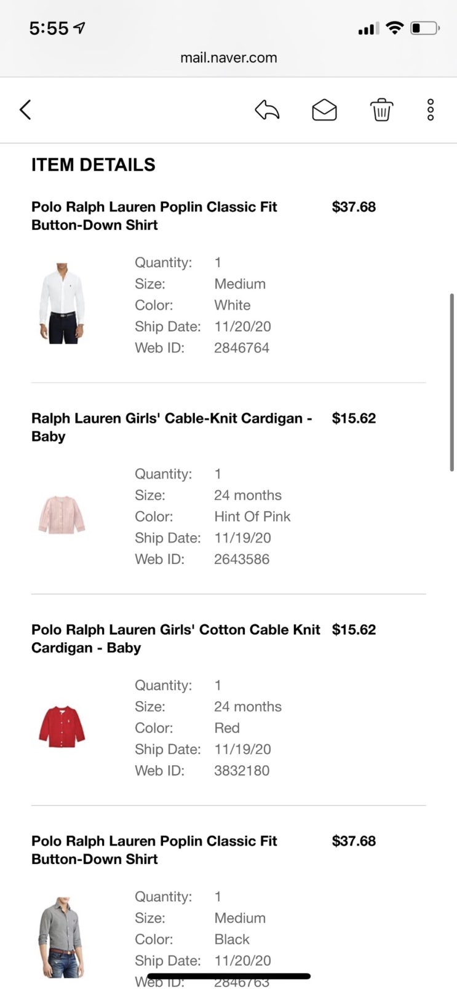Viewport: 457px width, 989px height.
Task: Click the page scrollbar on the right edge
Action: point(452,383)
